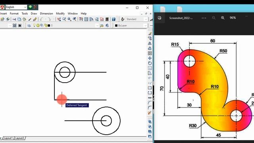Toggle layer 0 on/off lightbulb
This screenshot has height=143, width=254.
click(35, 25)
